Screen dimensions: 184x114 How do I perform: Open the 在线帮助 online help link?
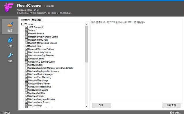coord(5,113)
